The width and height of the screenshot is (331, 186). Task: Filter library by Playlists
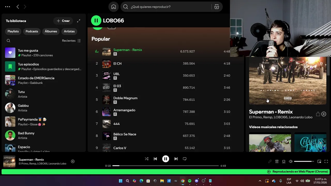point(13,31)
